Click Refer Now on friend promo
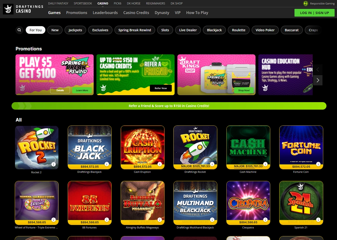337x240 pixels. click(161, 88)
